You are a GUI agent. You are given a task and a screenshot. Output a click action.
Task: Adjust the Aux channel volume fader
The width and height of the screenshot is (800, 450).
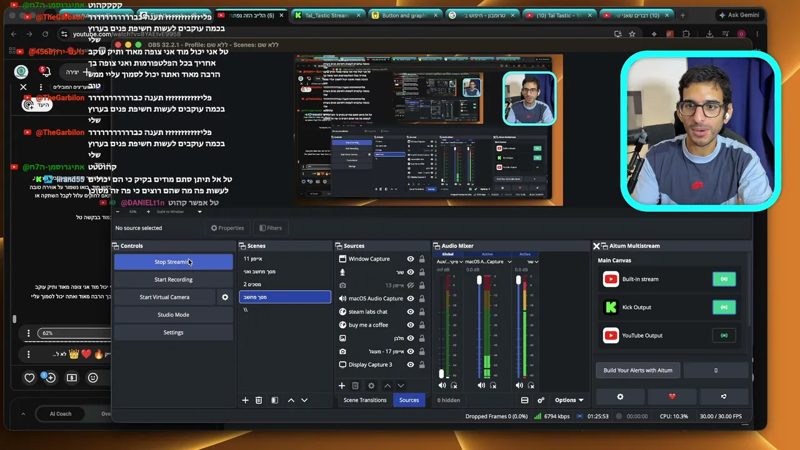point(441,374)
